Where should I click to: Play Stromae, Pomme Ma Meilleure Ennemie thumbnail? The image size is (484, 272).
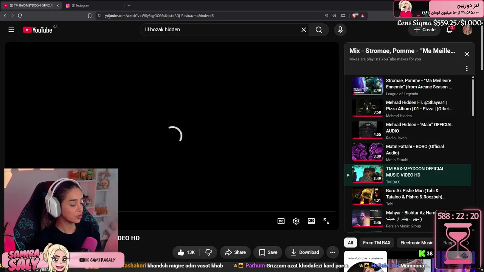click(x=368, y=86)
